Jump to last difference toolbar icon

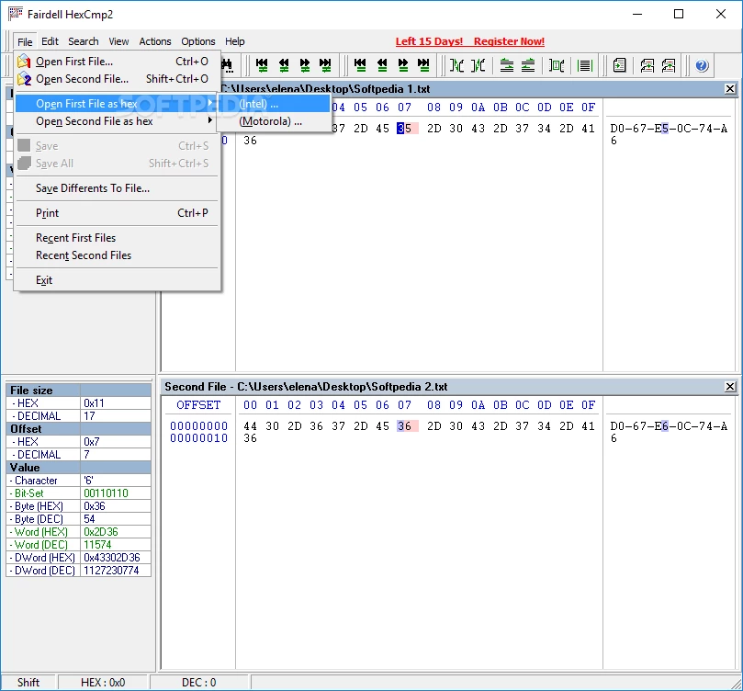pos(325,65)
